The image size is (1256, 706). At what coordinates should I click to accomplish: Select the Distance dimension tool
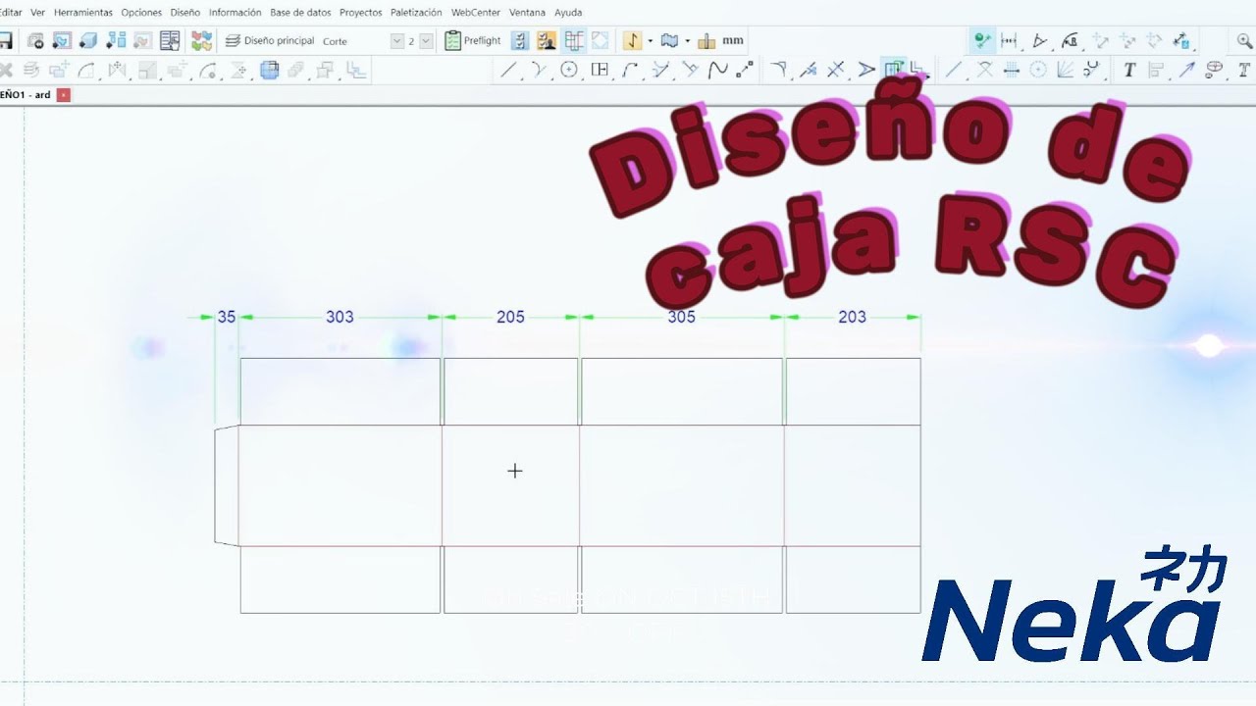coord(1009,40)
